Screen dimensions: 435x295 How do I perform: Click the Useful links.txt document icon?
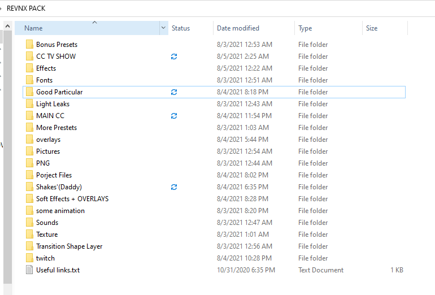pyautogui.click(x=29, y=270)
